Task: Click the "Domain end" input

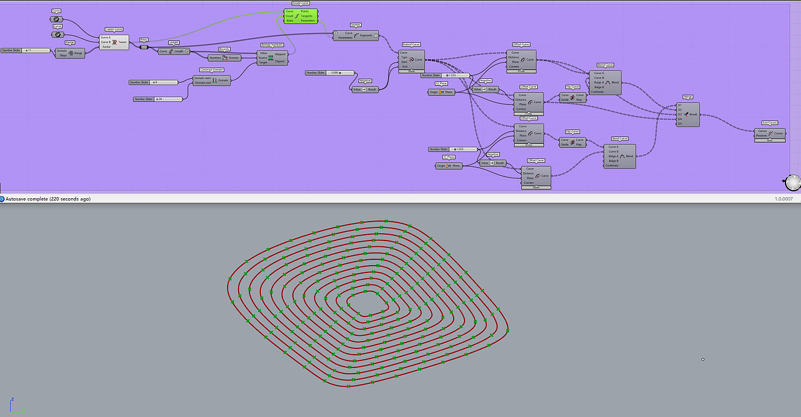Action: (x=202, y=83)
